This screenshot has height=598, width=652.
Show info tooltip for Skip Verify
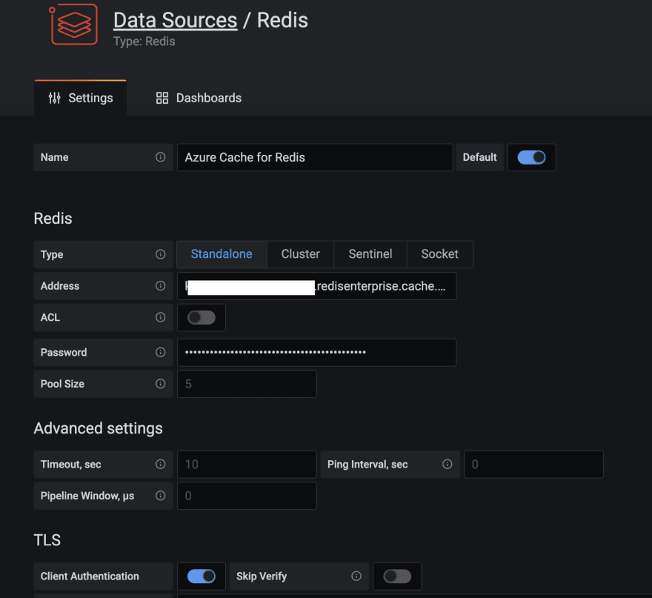[x=356, y=576]
